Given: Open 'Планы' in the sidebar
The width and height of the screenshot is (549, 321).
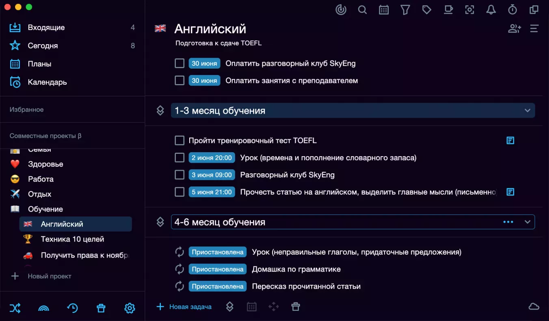Looking at the screenshot, I should click(72, 64).
